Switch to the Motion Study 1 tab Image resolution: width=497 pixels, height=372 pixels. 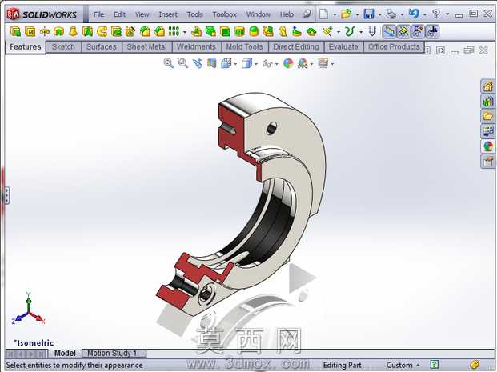click(x=114, y=353)
